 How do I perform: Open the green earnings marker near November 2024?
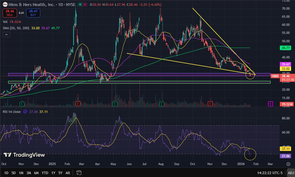22,103
